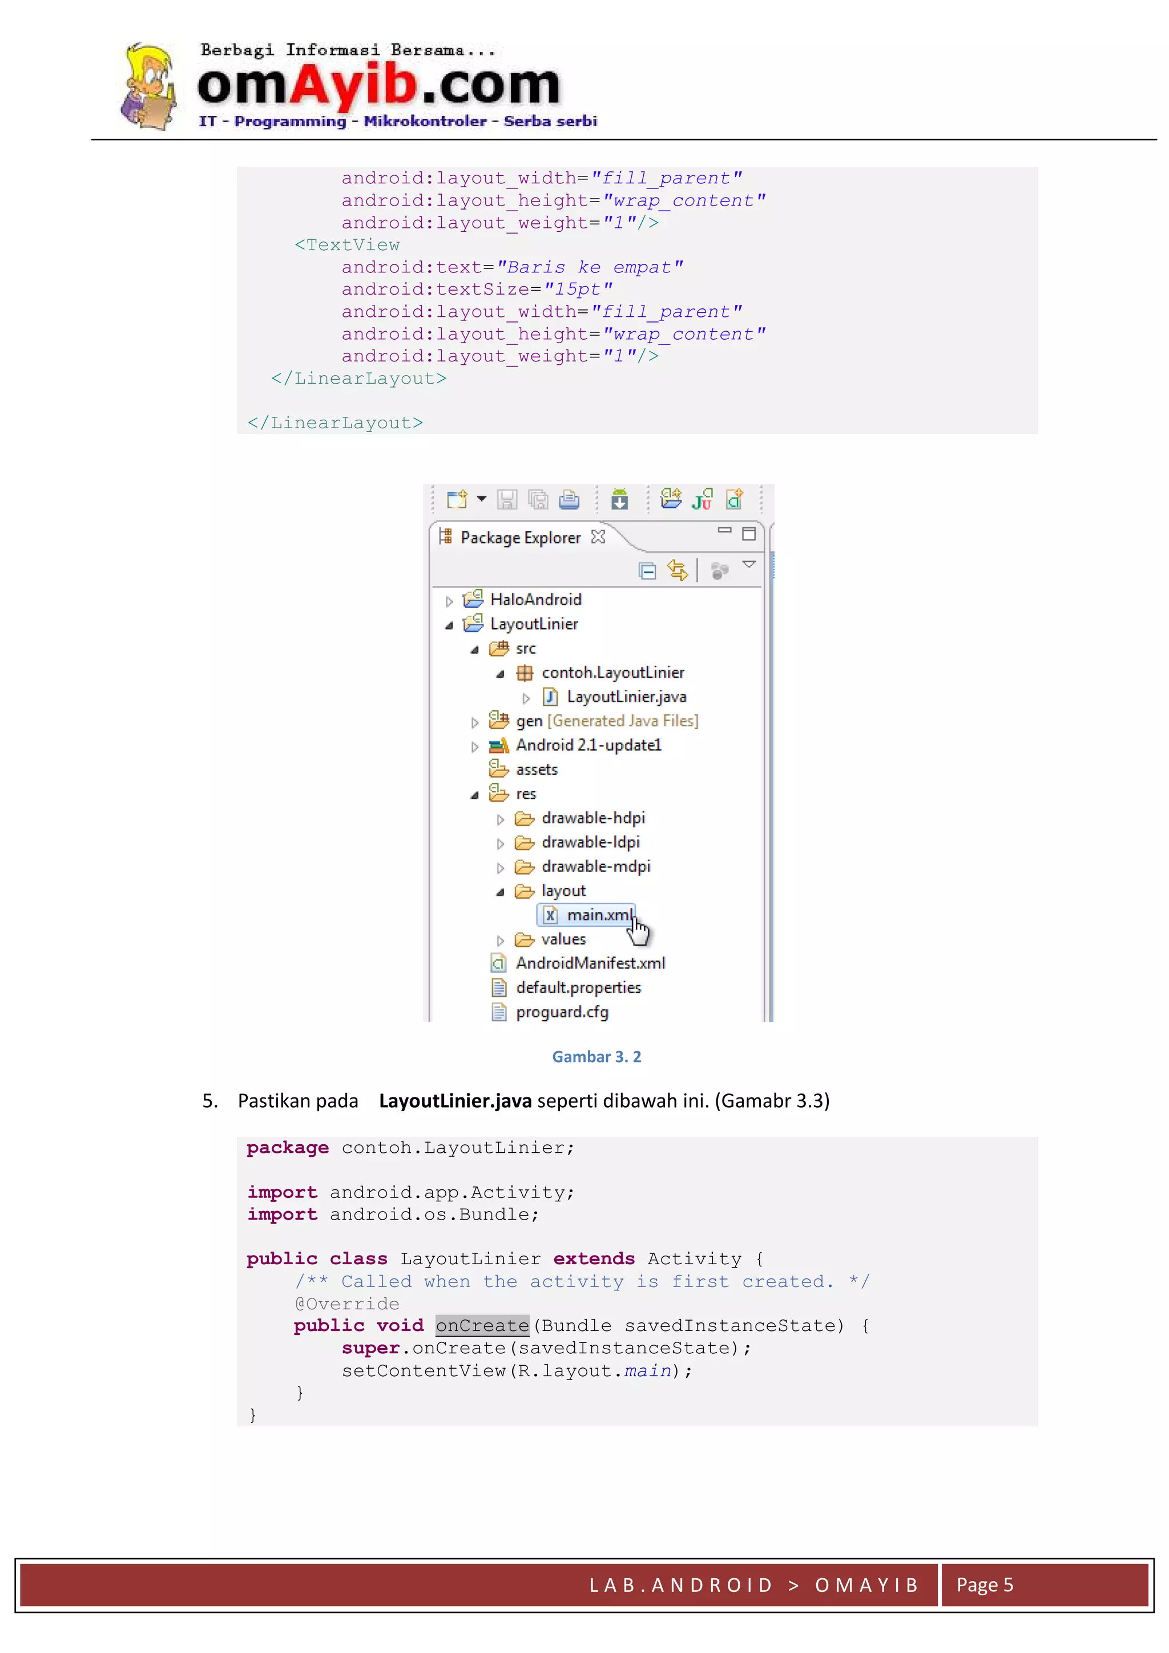Expand the HaloAndroid project node

point(449,601)
